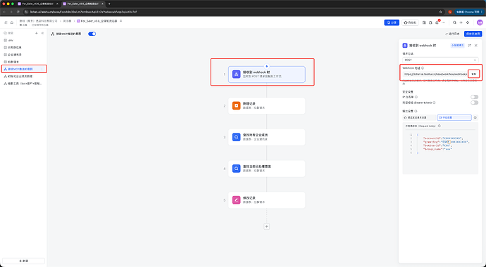Open the notifications bell in the top bar
This screenshot has height=267, width=486.
click(x=437, y=22)
